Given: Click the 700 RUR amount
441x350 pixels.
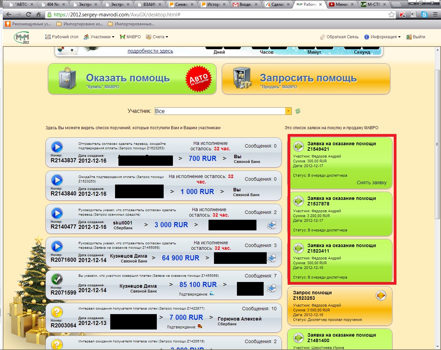Looking at the screenshot, I should pyautogui.click(x=203, y=159).
